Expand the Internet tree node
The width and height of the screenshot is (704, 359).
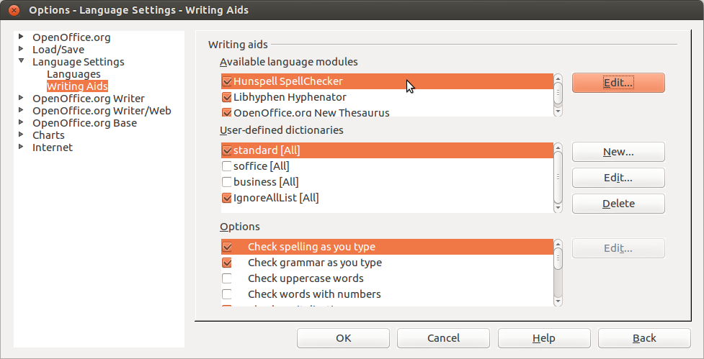click(x=22, y=147)
